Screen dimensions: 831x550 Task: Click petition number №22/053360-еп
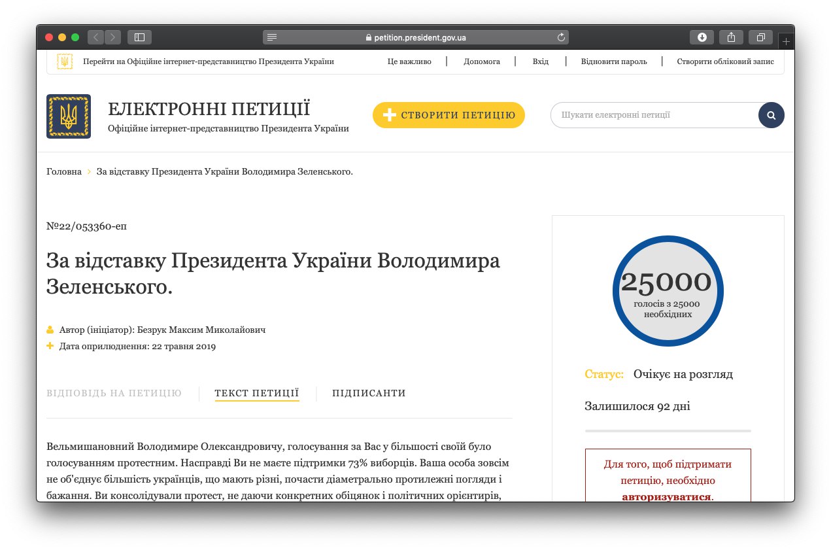click(87, 226)
